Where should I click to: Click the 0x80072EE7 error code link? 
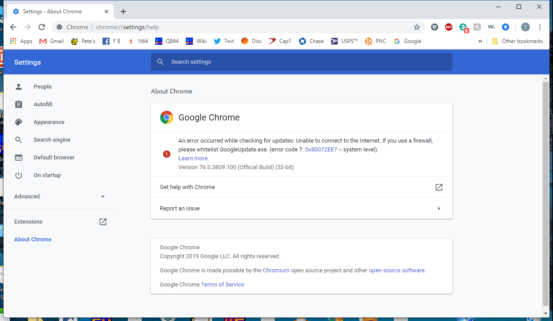[x=321, y=150]
